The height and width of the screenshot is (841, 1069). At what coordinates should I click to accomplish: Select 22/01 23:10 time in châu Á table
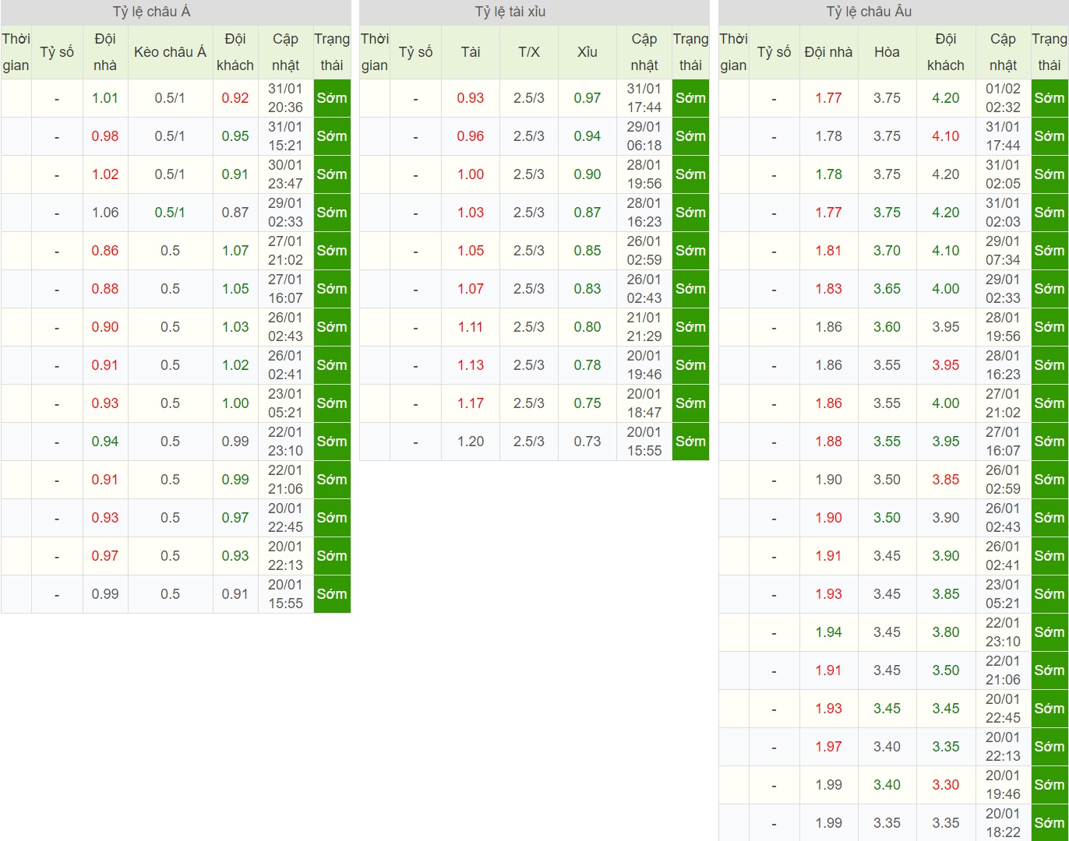click(x=285, y=442)
